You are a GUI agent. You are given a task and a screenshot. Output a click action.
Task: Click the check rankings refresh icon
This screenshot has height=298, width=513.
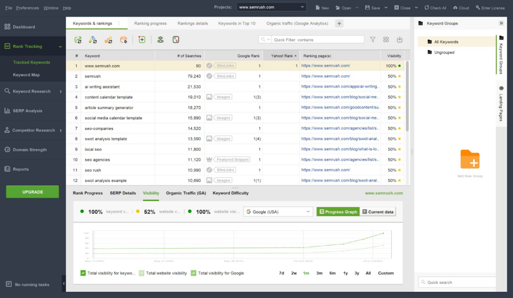tap(78, 39)
